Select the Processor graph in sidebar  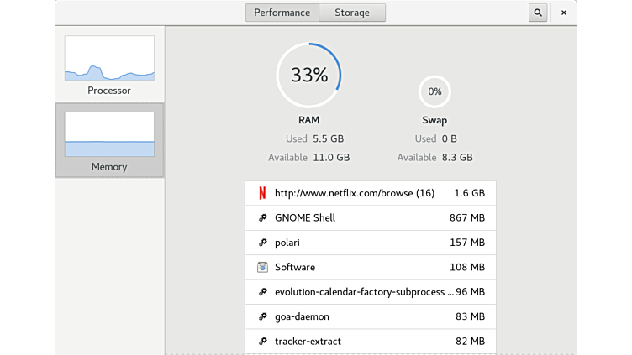tap(109, 65)
